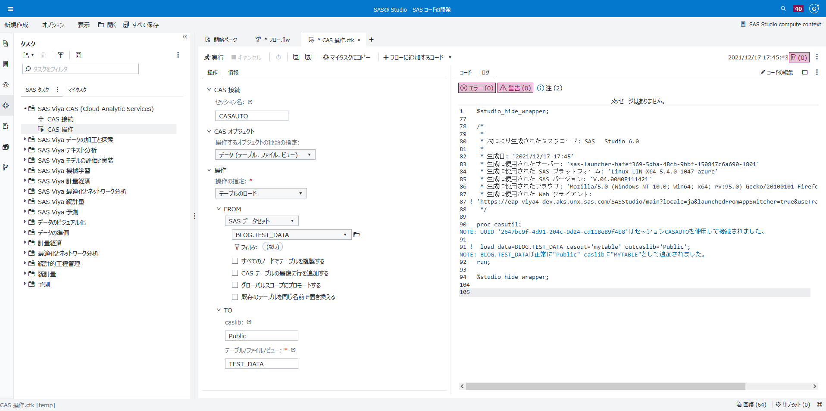The width and height of the screenshot is (826, 411).
Task: Toggle the 注 (2) log filter
Action: coord(550,88)
